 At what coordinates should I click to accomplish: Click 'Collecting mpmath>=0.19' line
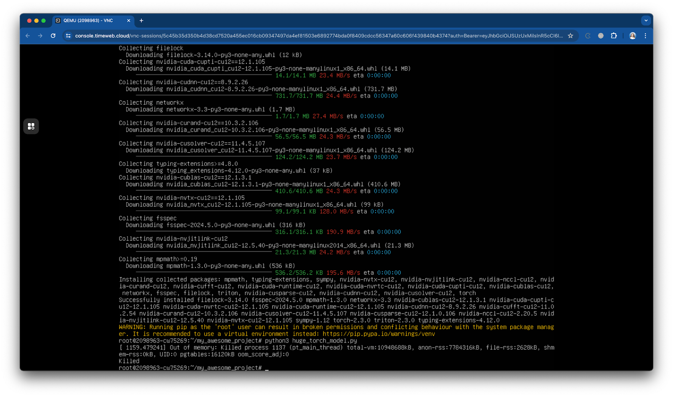click(x=158, y=259)
